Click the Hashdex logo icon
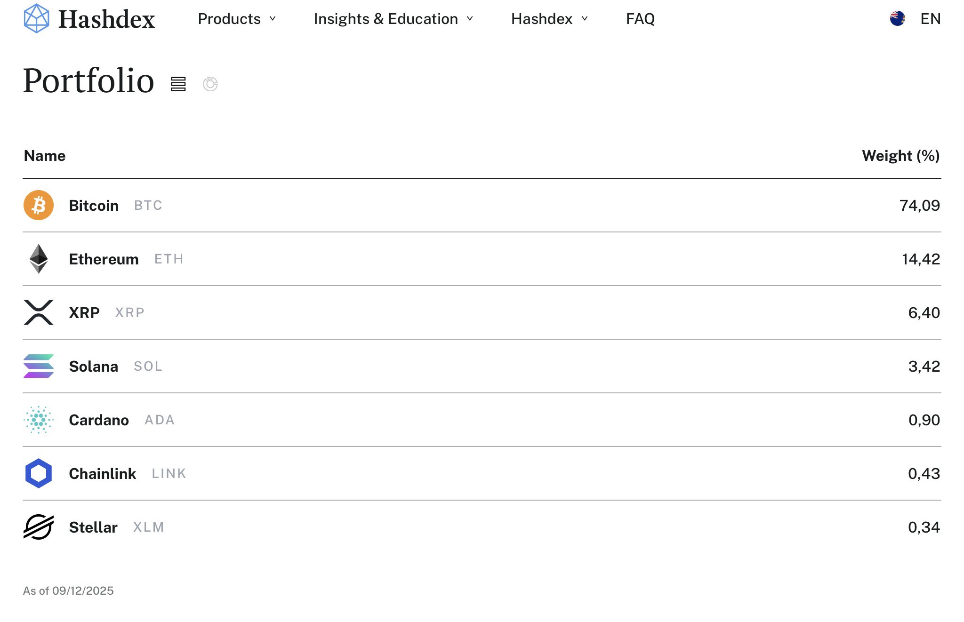Image resolution: width=964 pixels, height=622 pixels. tap(36, 19)
